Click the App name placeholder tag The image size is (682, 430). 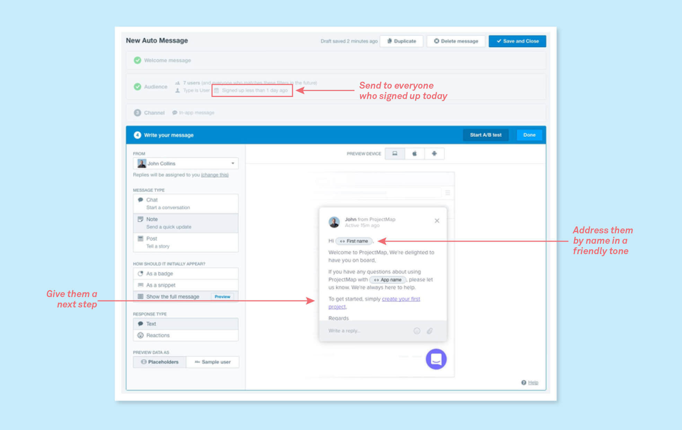(388, 280)
